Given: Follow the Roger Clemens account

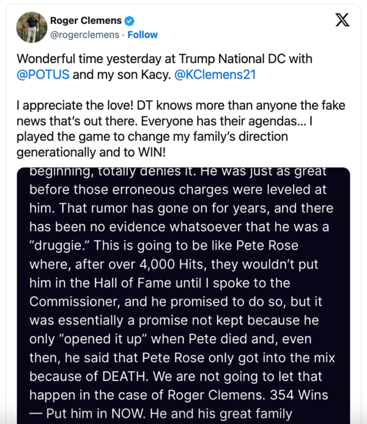Looking at the screenshot, I should point(143,35).
